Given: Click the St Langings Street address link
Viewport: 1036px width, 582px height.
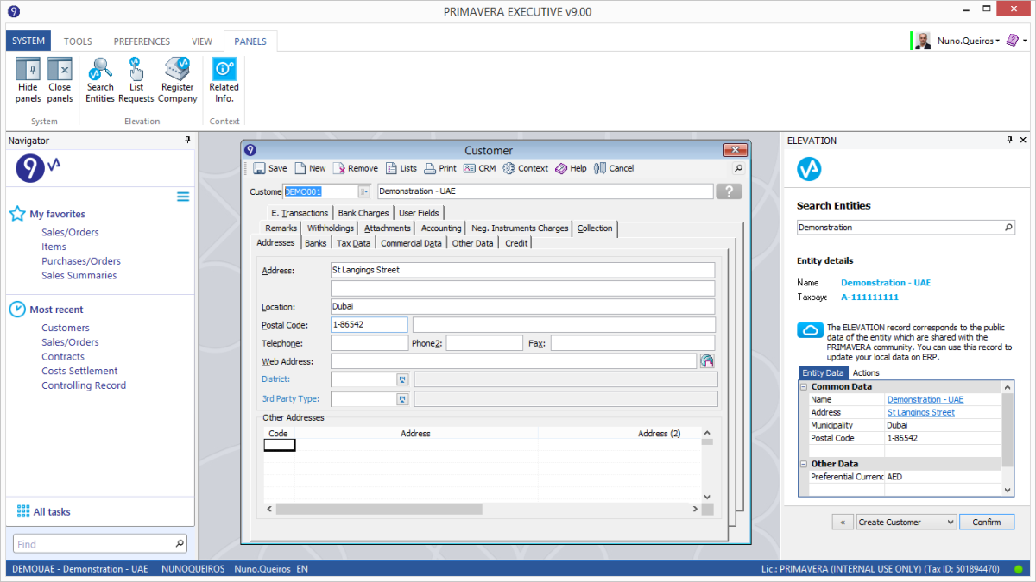Looking at the screenshot, I should point(921,413).
